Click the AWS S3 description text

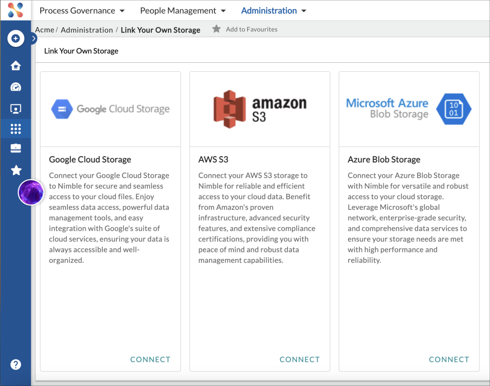click(x=257, y=218)
